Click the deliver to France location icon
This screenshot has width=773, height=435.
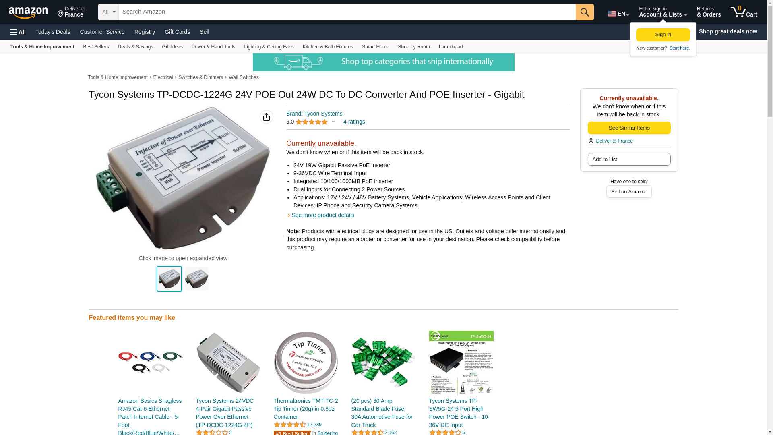point(60,14)
